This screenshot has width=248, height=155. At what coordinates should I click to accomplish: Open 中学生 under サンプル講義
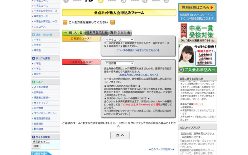point(37,69)
